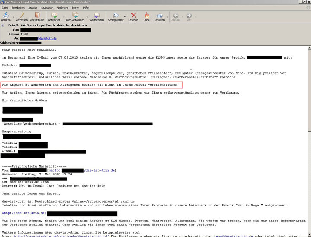Click the highlighted sentence about Nährwerten und Allergenen
Screen dimensions: 311x237
coord(90,84)
